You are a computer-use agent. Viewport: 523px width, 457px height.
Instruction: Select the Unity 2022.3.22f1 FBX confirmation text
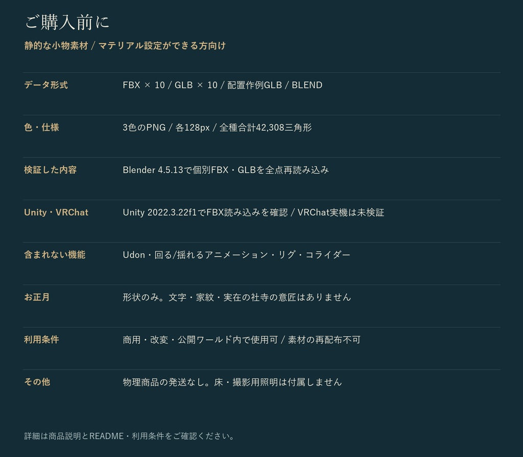click(253, 212)
